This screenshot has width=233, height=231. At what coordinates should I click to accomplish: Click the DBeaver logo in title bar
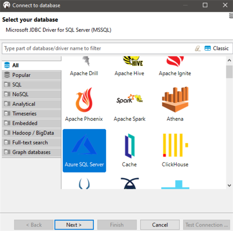(x=6, y=5)
